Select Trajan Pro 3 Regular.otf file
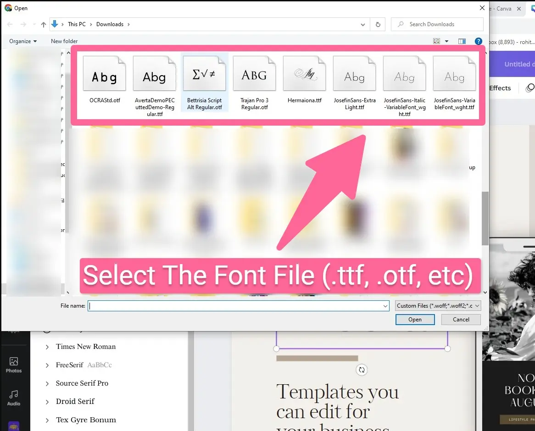The width and height of the screenshot is (535, 431). point(254,83)
